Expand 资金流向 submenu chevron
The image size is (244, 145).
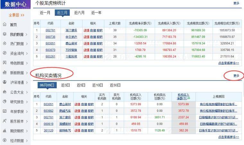pos(27,53)
